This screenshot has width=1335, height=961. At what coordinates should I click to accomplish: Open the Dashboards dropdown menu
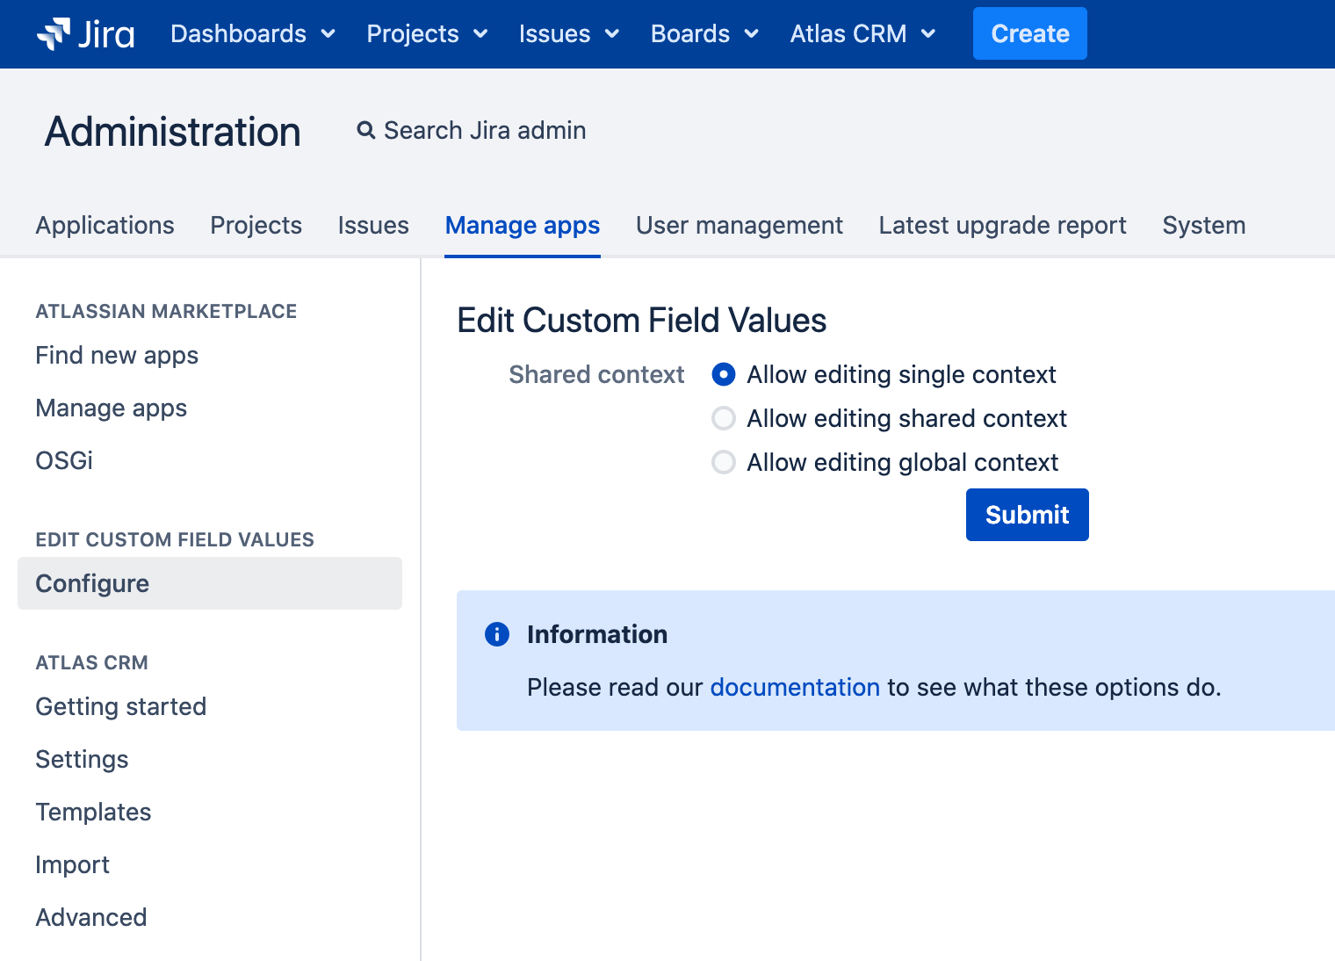tap(252, 33)
